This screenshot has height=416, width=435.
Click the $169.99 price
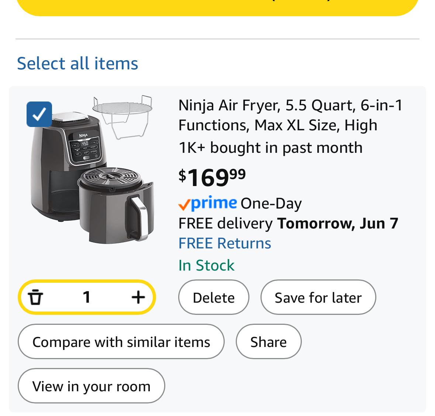tap(212, 177)
